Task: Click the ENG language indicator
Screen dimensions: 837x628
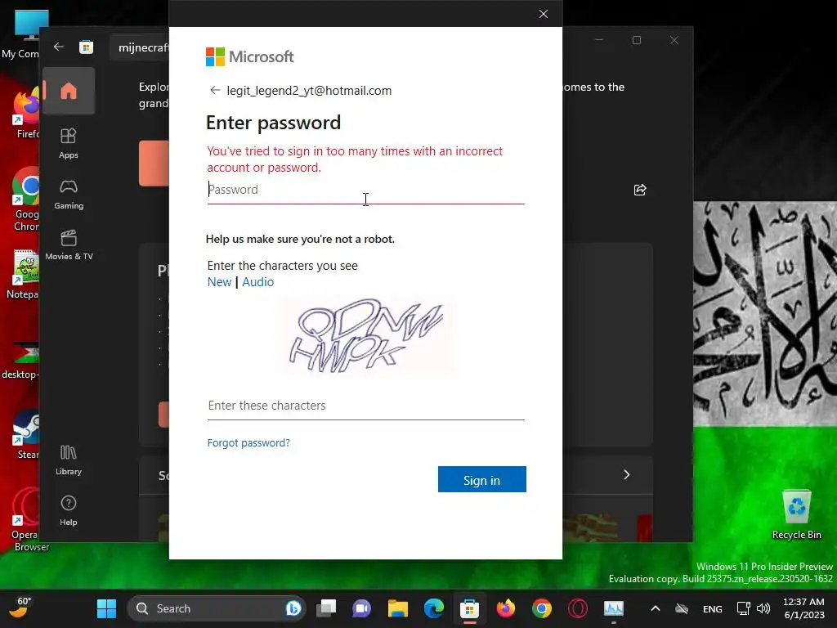Action: [x=713, y=608]
